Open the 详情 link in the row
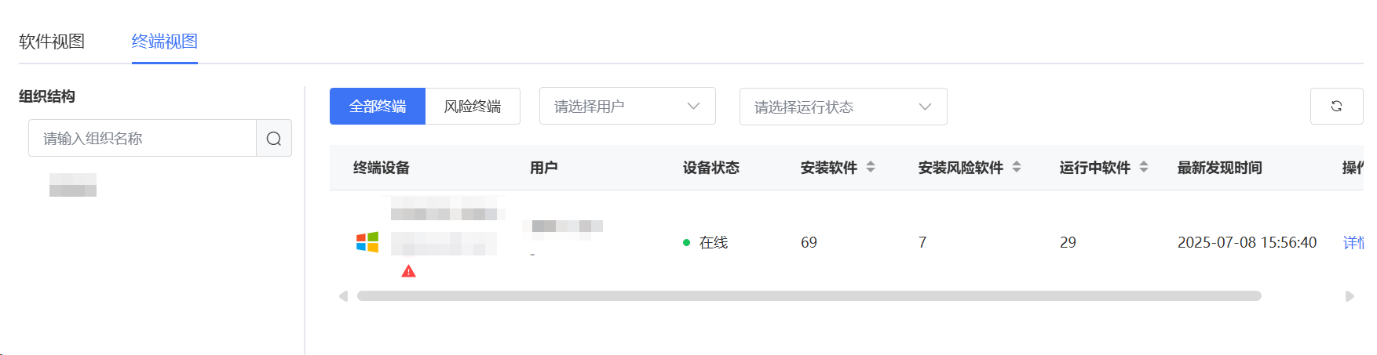 click(x=1353, y=242)
